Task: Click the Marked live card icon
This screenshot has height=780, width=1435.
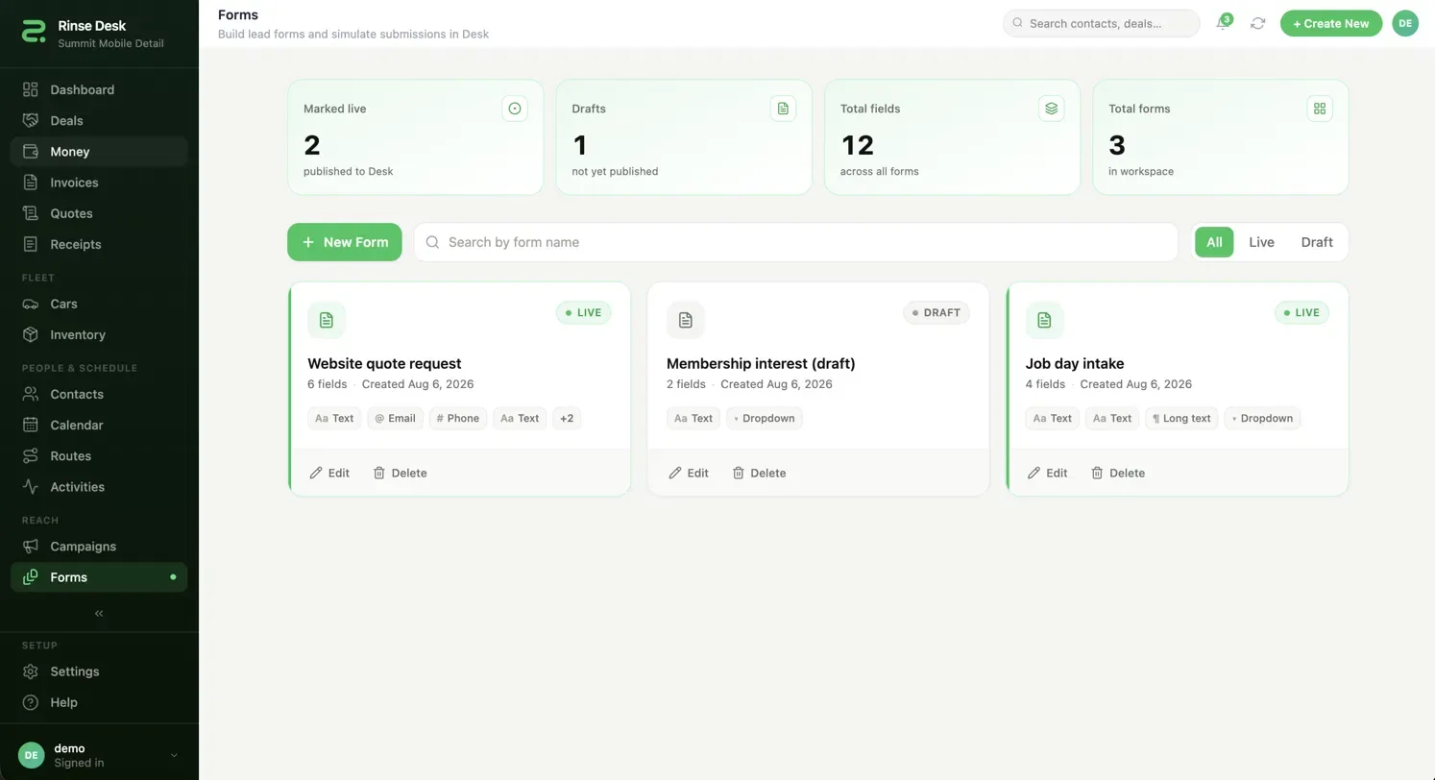Action: coord(515,109)
